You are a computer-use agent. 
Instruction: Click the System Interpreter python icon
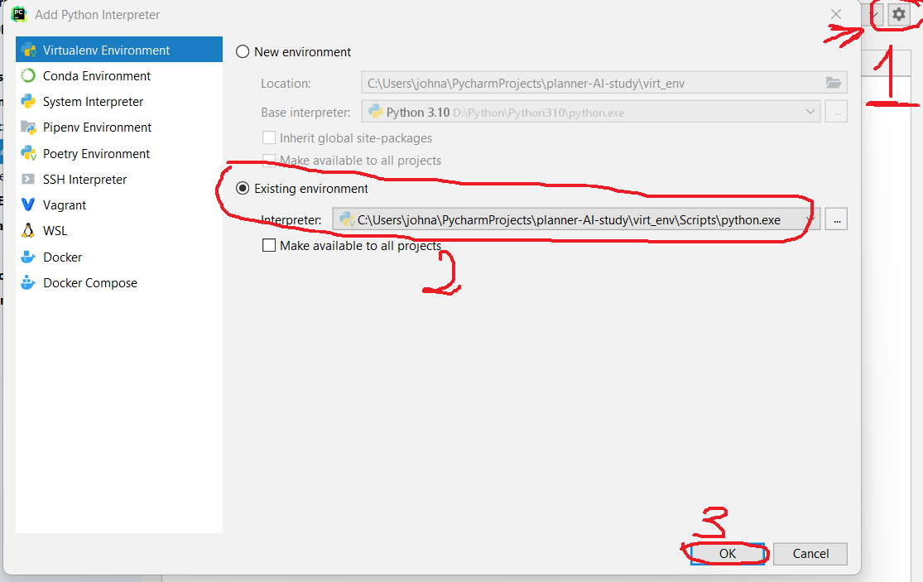(x=28, y=101)
